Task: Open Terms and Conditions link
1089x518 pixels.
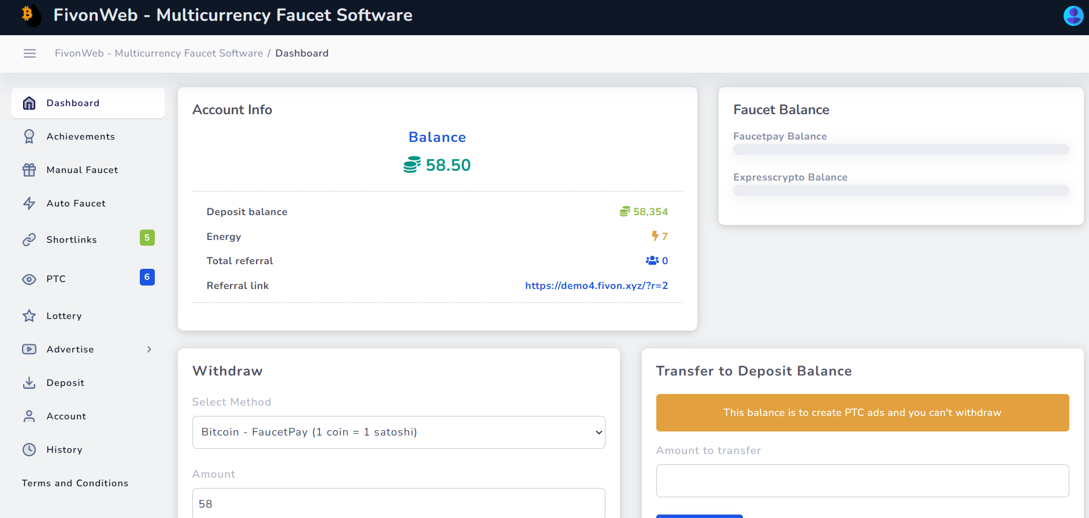Action: click(75, 483)
